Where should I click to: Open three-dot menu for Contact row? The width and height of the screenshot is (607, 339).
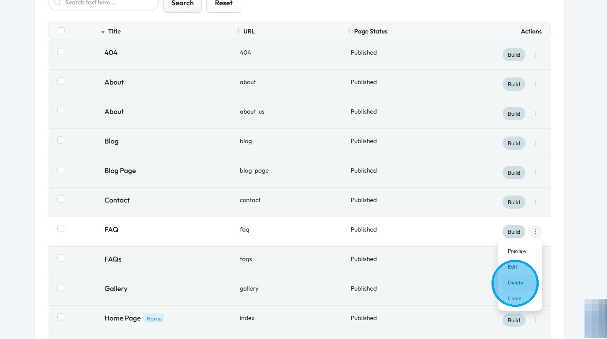tap(536, 203)
